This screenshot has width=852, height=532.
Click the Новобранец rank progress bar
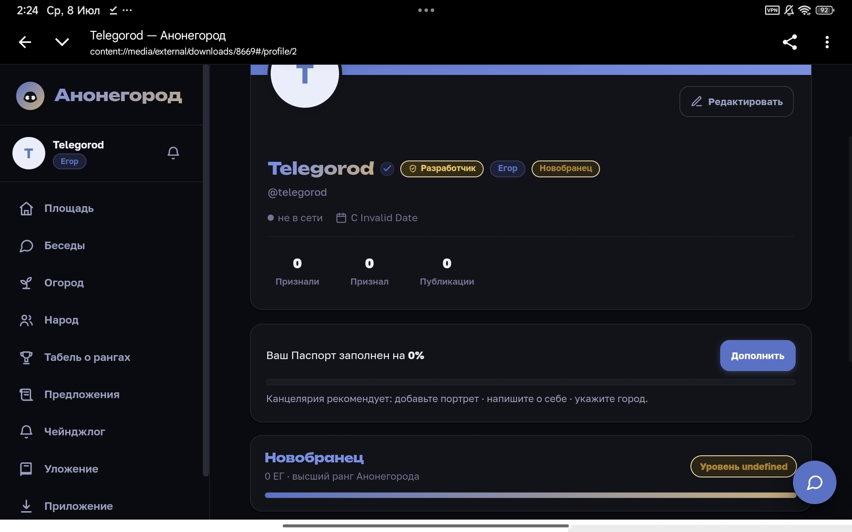[531, 495]
